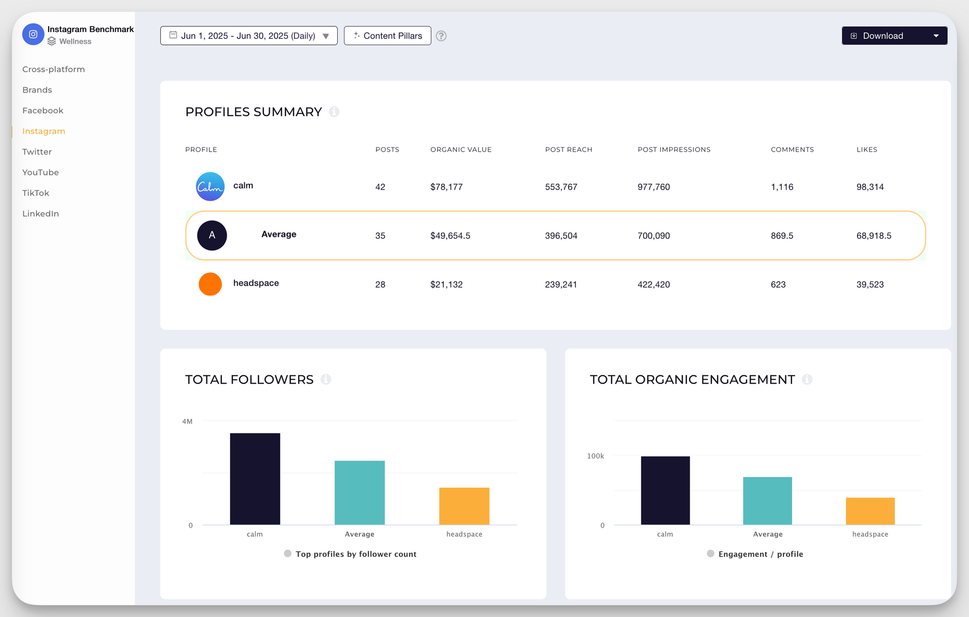Sort by POST IMPRESSIONS column header
969x617 pixels.
click(x=674, y=150)
